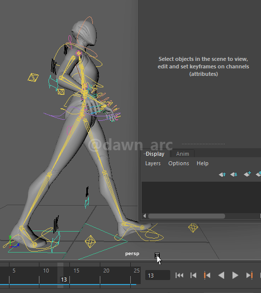Select the diamond control right of the front foot
Viewport: 261px width, 293px height.
pyautogui.click(x=193, y=228)
